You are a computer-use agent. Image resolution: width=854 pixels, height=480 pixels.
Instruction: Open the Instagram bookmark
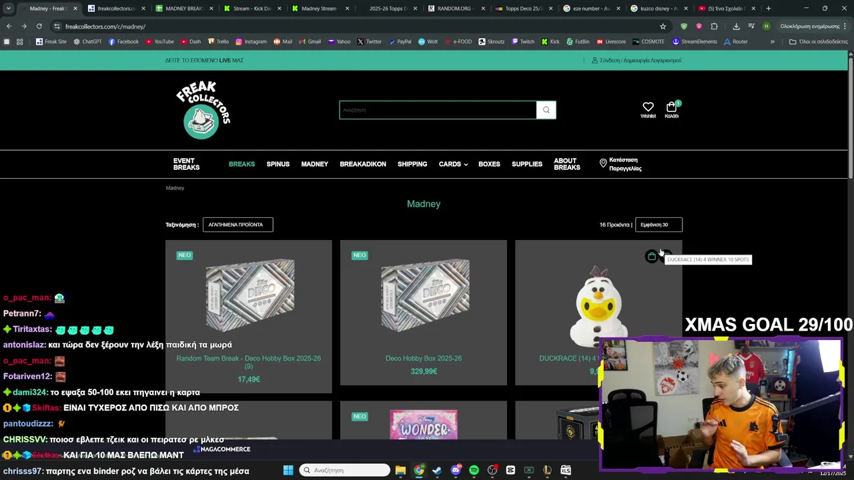[250, 41]
